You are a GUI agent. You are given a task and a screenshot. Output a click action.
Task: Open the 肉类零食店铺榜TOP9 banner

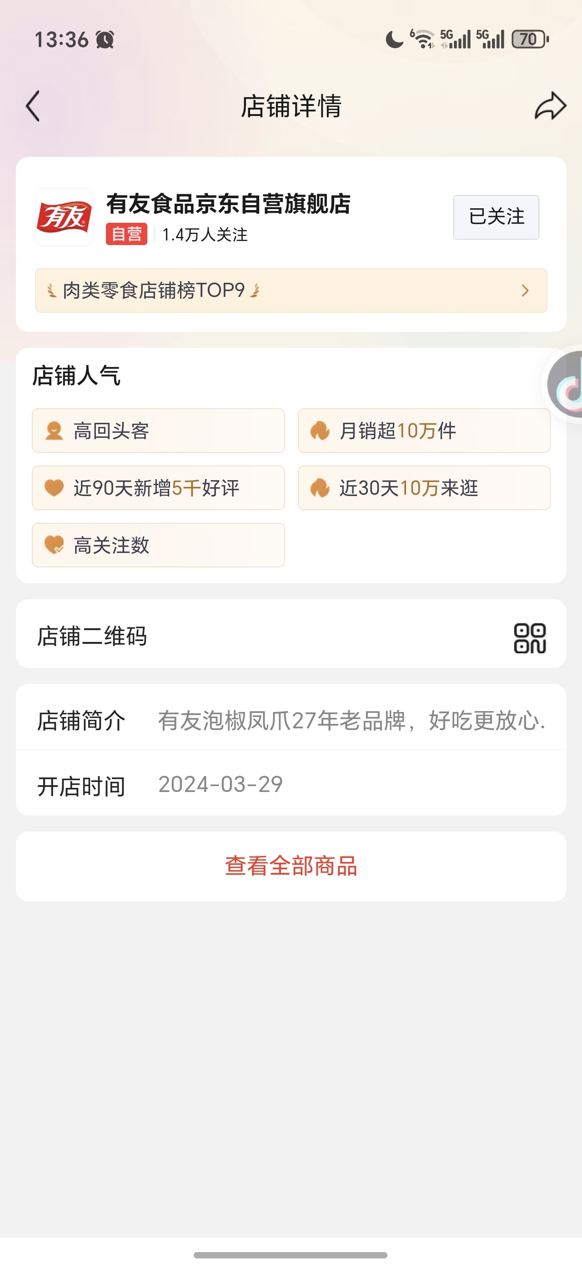point(291,291)
